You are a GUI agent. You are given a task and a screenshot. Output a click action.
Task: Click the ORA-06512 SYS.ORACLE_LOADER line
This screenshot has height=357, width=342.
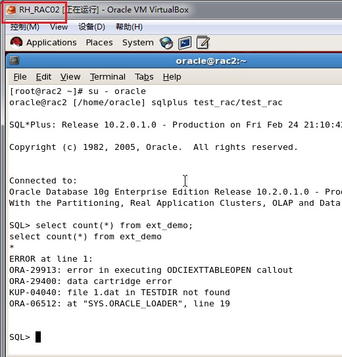click(x=120, y=304)
